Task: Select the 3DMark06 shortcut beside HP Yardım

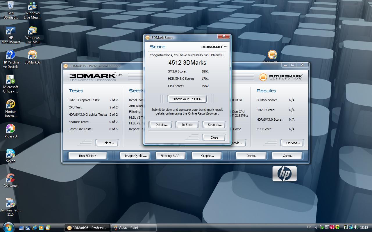Action: point(32,57)
